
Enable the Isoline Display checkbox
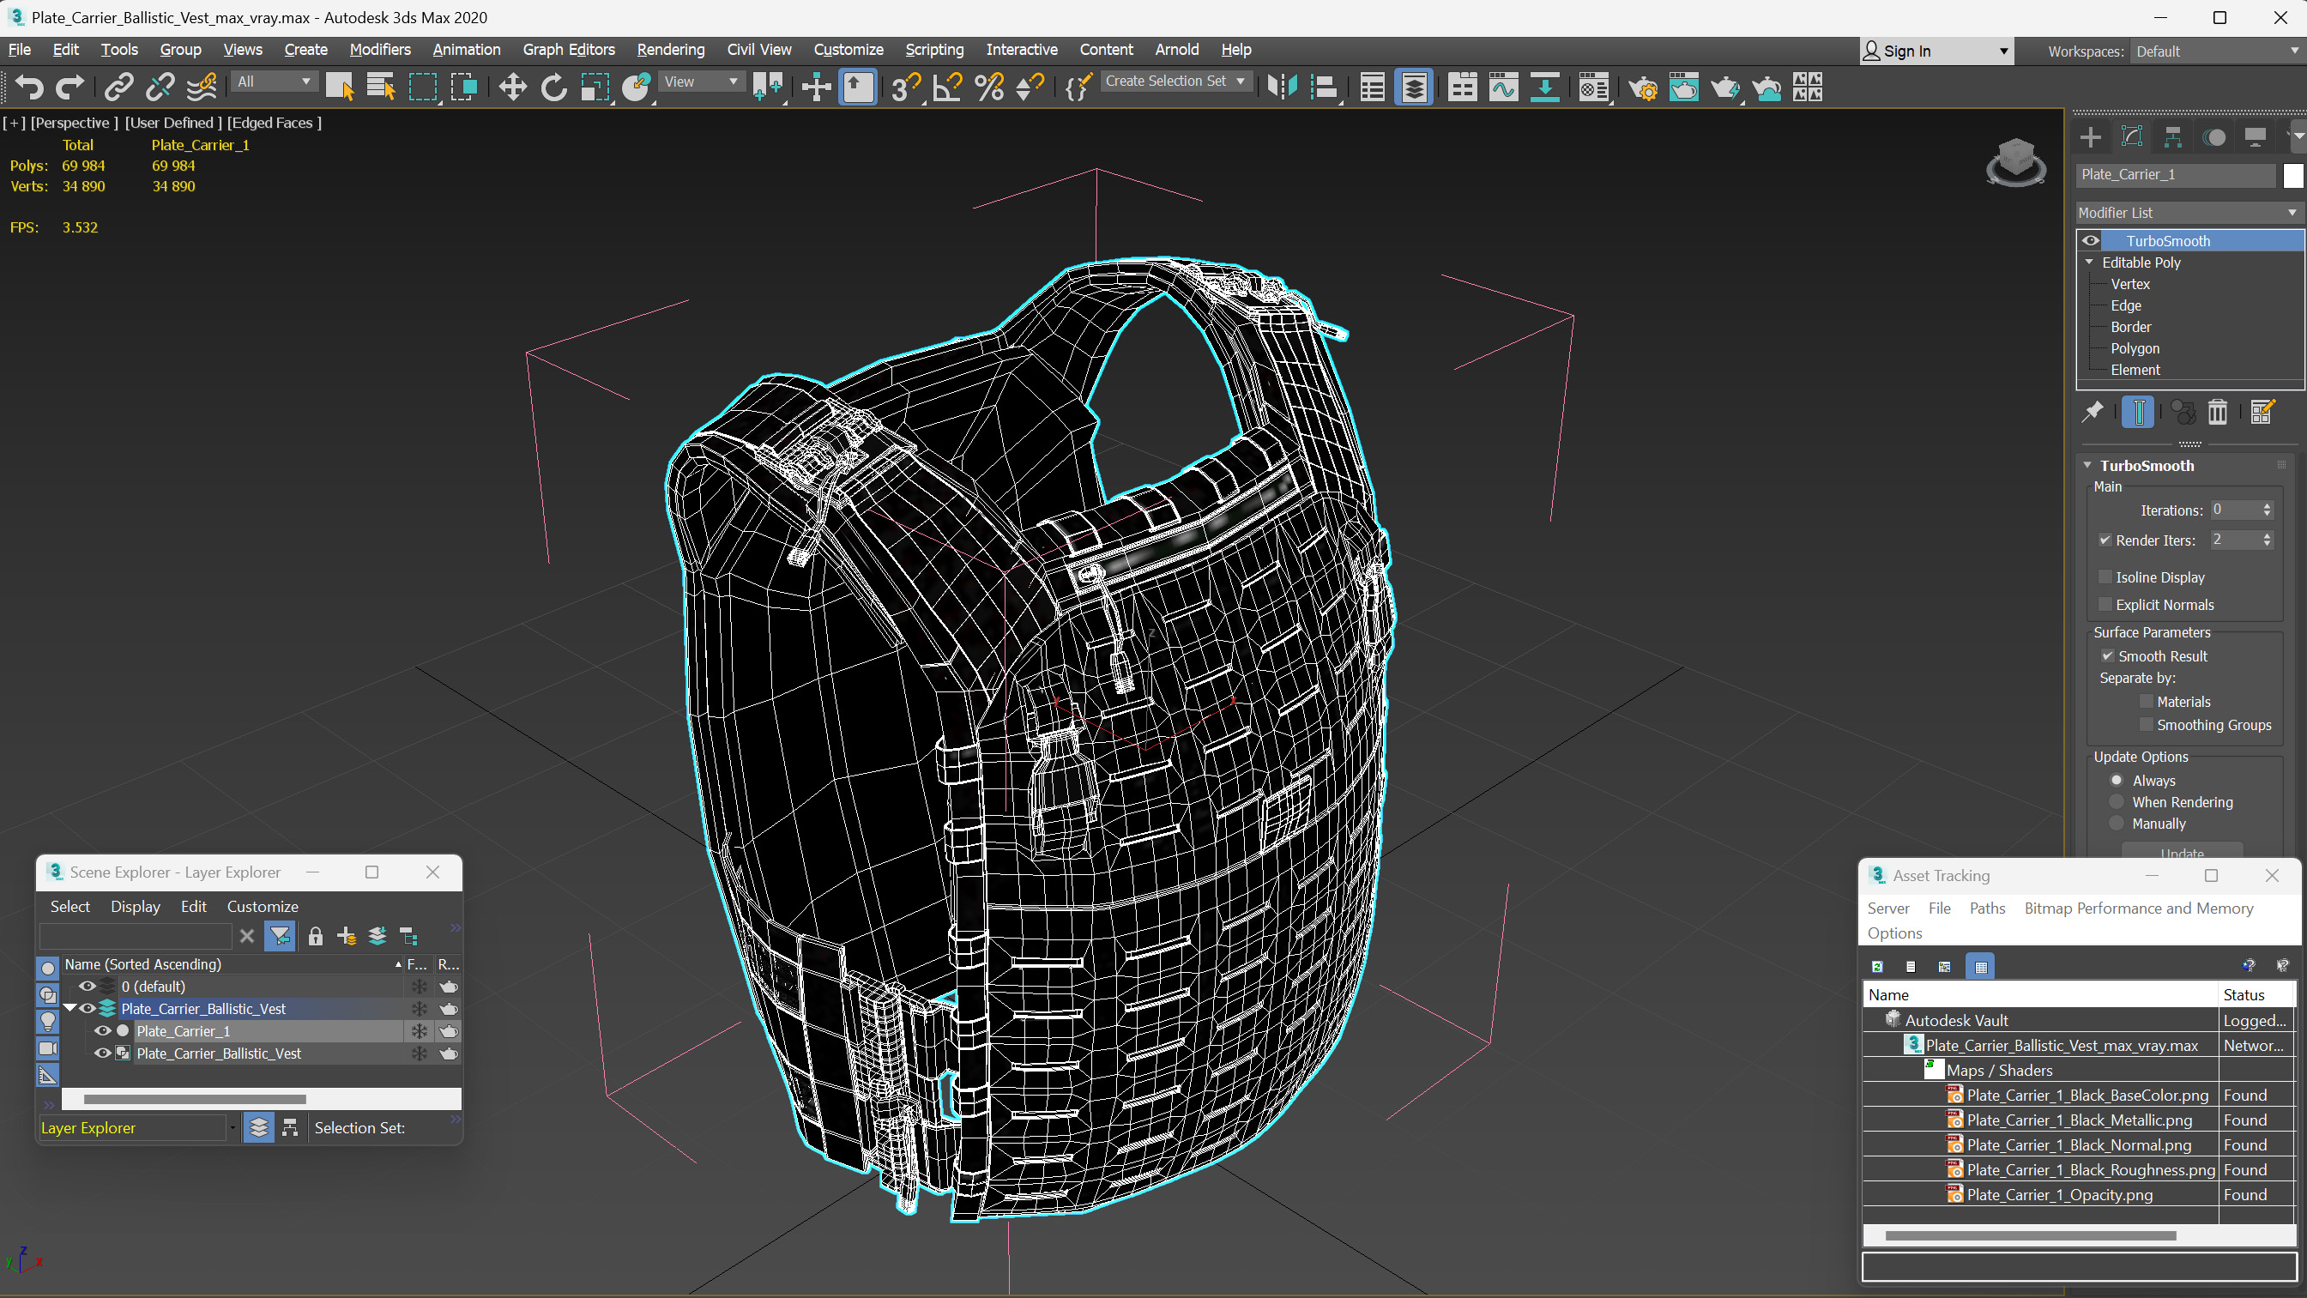pos(2105,577)
